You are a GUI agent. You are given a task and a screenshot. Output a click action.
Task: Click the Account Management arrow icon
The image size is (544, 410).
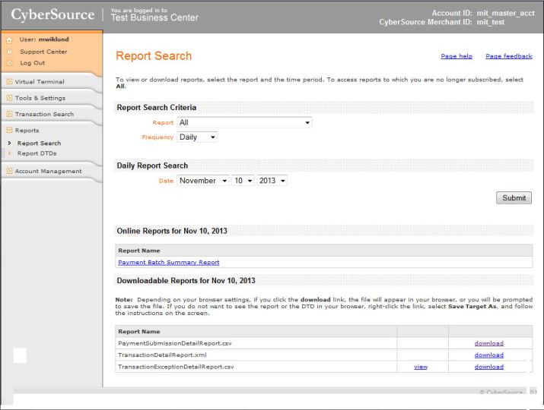pos(9,172)
